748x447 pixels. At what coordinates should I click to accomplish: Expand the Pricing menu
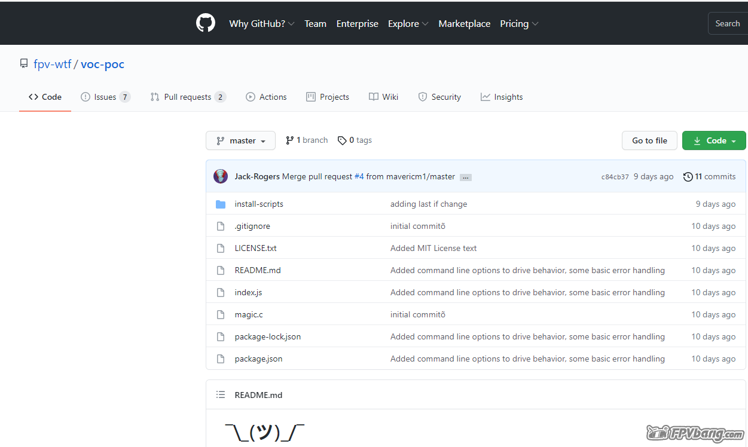coord(519,24)
